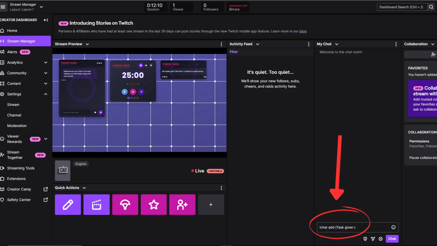Click the star quick action tile
This screenshot has height=246, width=437.
pyautogui.click(x=153, y=204)
